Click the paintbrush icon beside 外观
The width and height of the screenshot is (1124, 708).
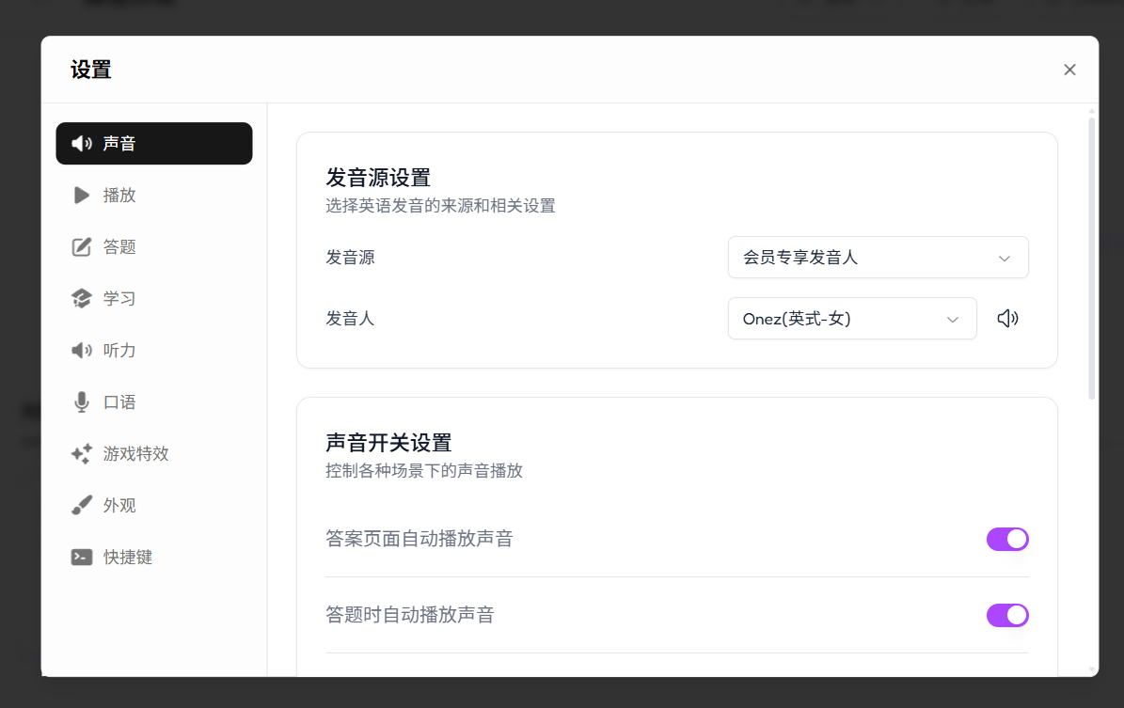pos(82,506)
